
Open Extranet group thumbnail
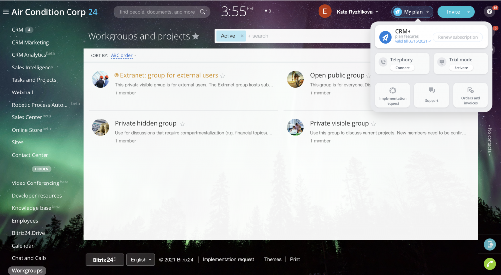100,79
